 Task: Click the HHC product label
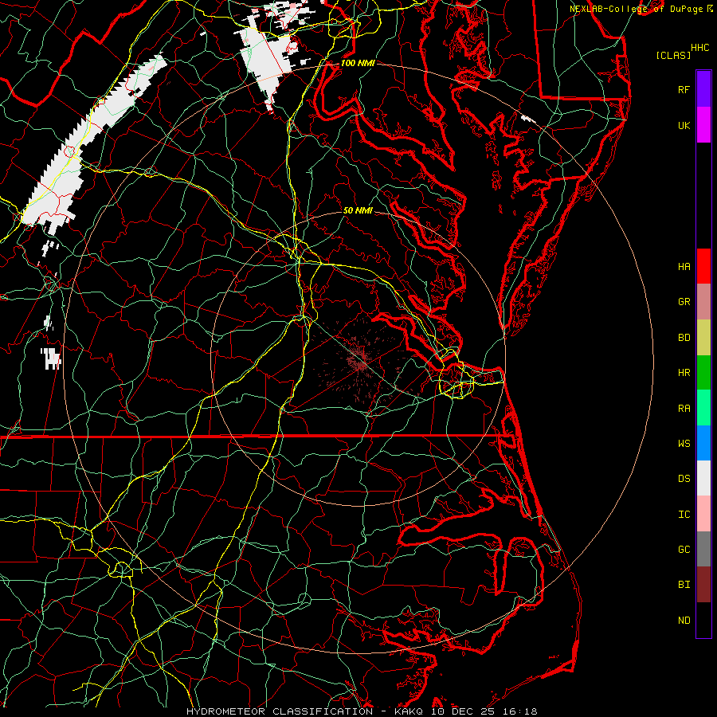700,48
